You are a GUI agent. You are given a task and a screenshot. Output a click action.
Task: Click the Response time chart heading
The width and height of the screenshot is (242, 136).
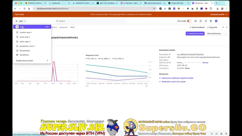(x=92, y=55)
